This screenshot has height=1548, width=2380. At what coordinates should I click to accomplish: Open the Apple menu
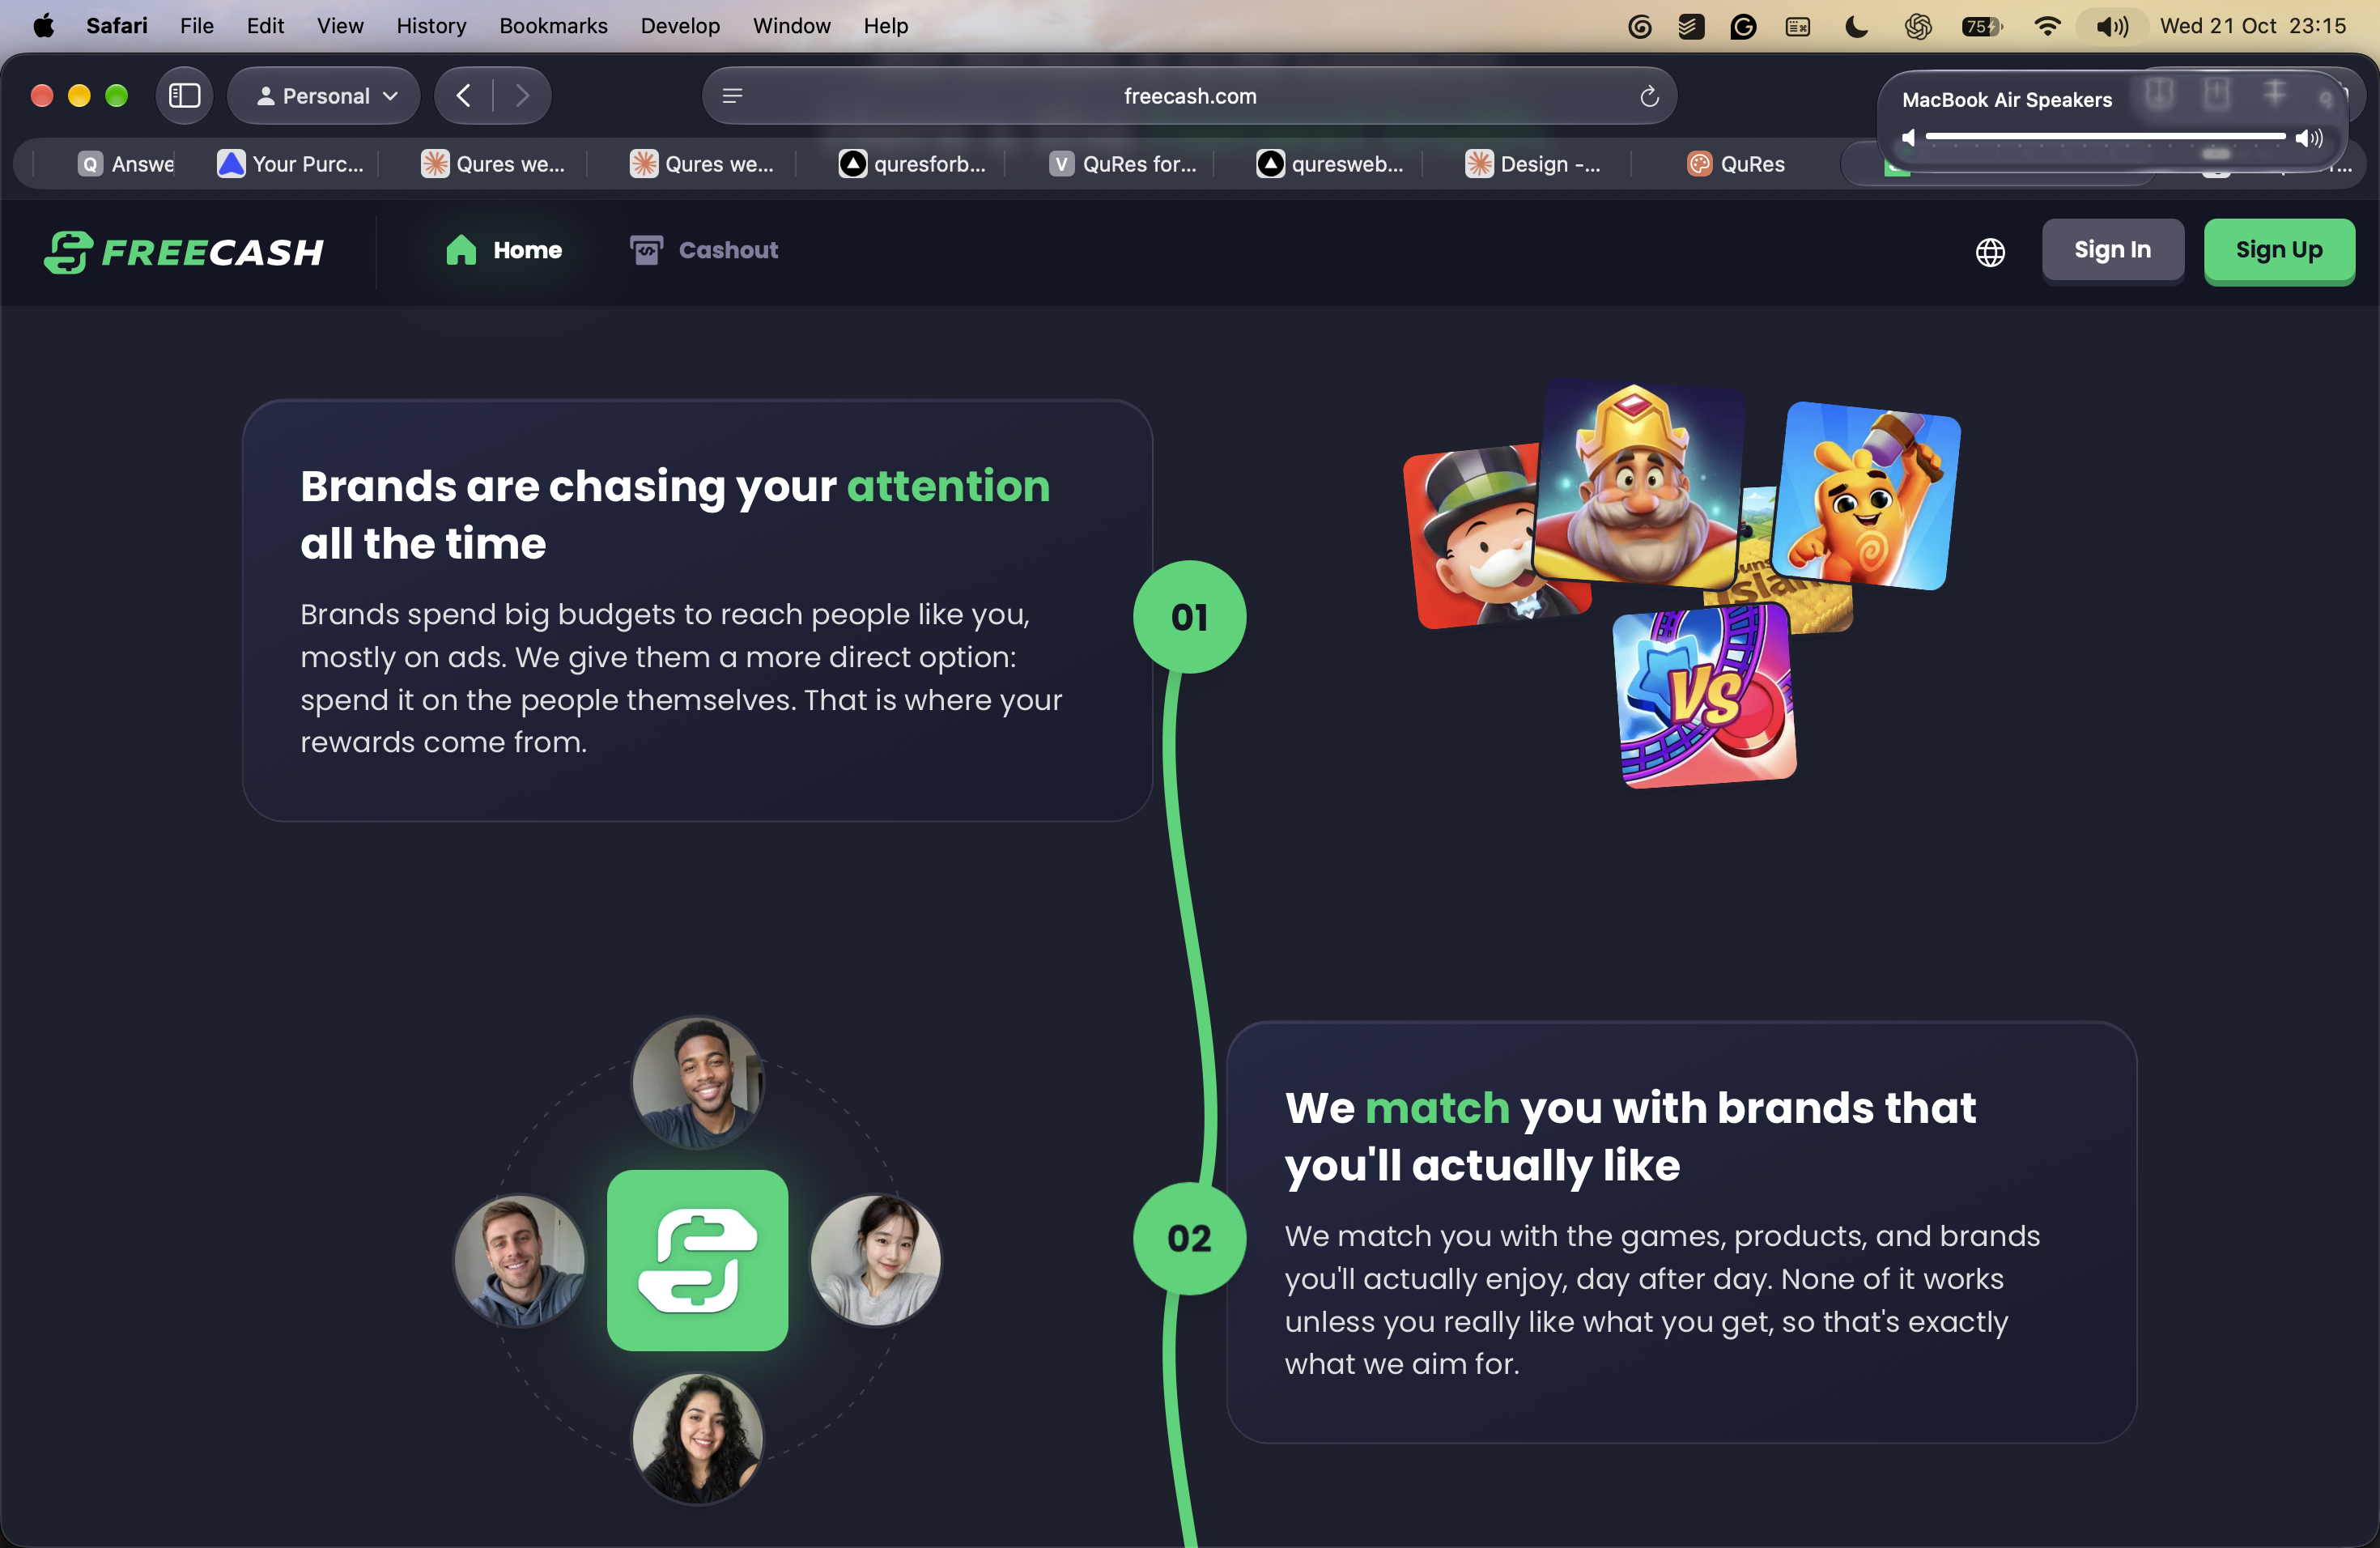click(x=43, y=26)
